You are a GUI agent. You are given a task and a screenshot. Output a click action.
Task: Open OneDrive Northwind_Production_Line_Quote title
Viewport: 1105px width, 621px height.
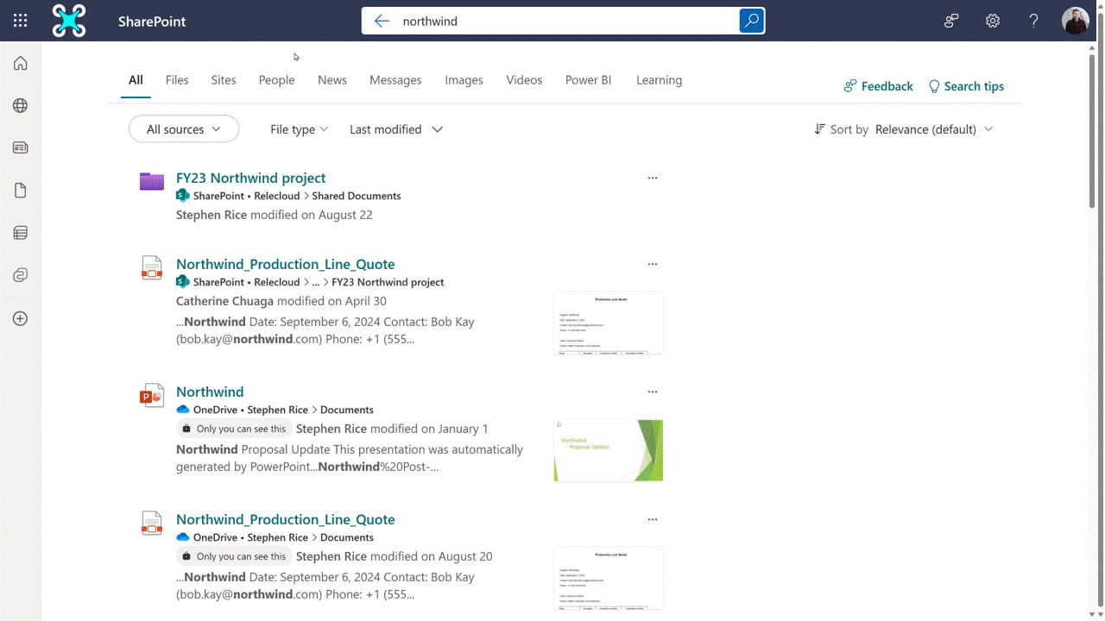pos(286,519)
